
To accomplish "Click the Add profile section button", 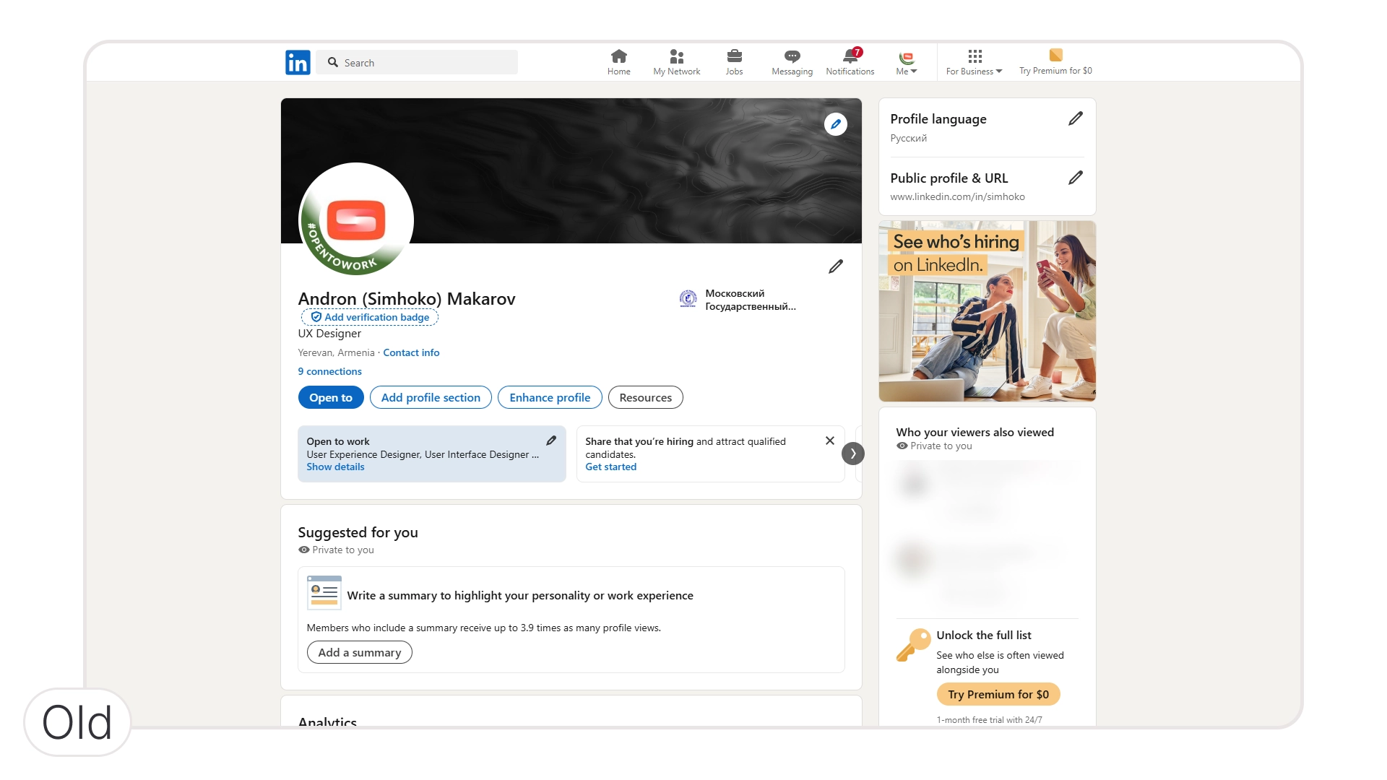I will pos(431,397).
